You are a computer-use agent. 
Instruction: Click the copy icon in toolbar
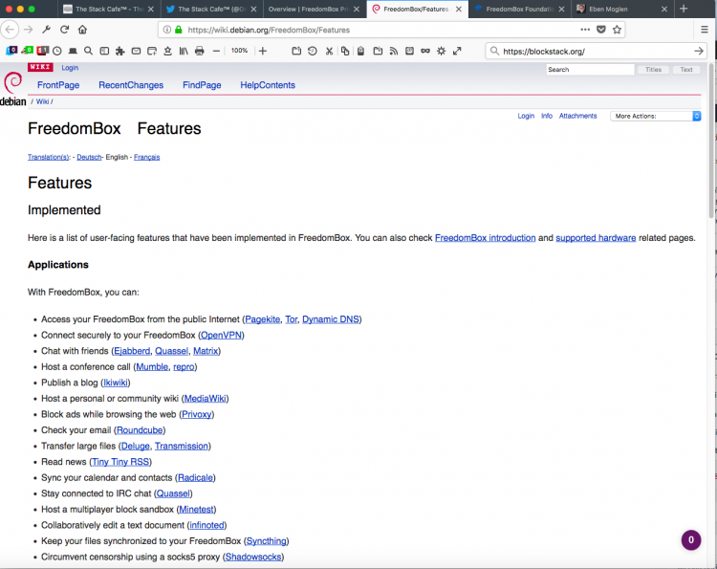(x=345, y=51)
